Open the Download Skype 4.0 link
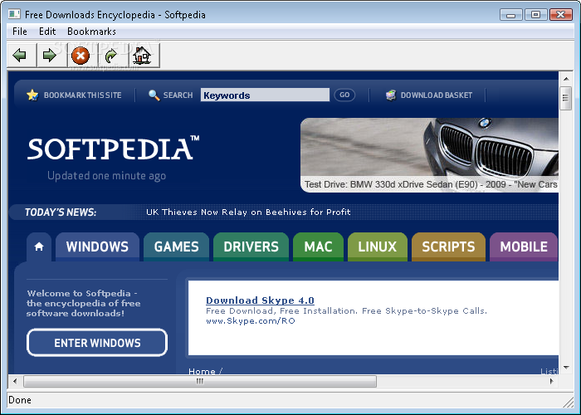This screenshot has height=415, width=581. click(260, 300)
